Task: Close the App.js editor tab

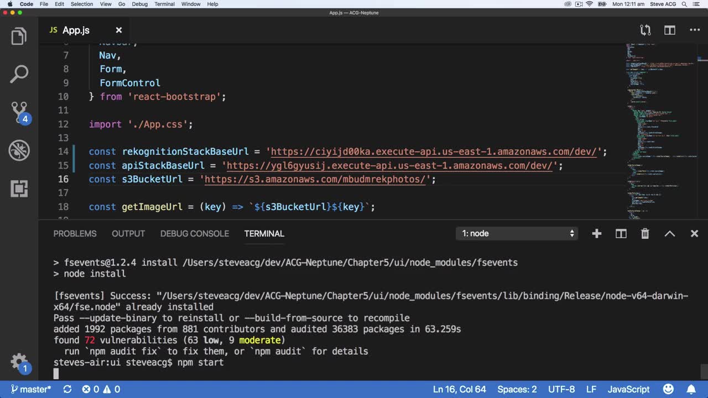Action: click(118, 30)
